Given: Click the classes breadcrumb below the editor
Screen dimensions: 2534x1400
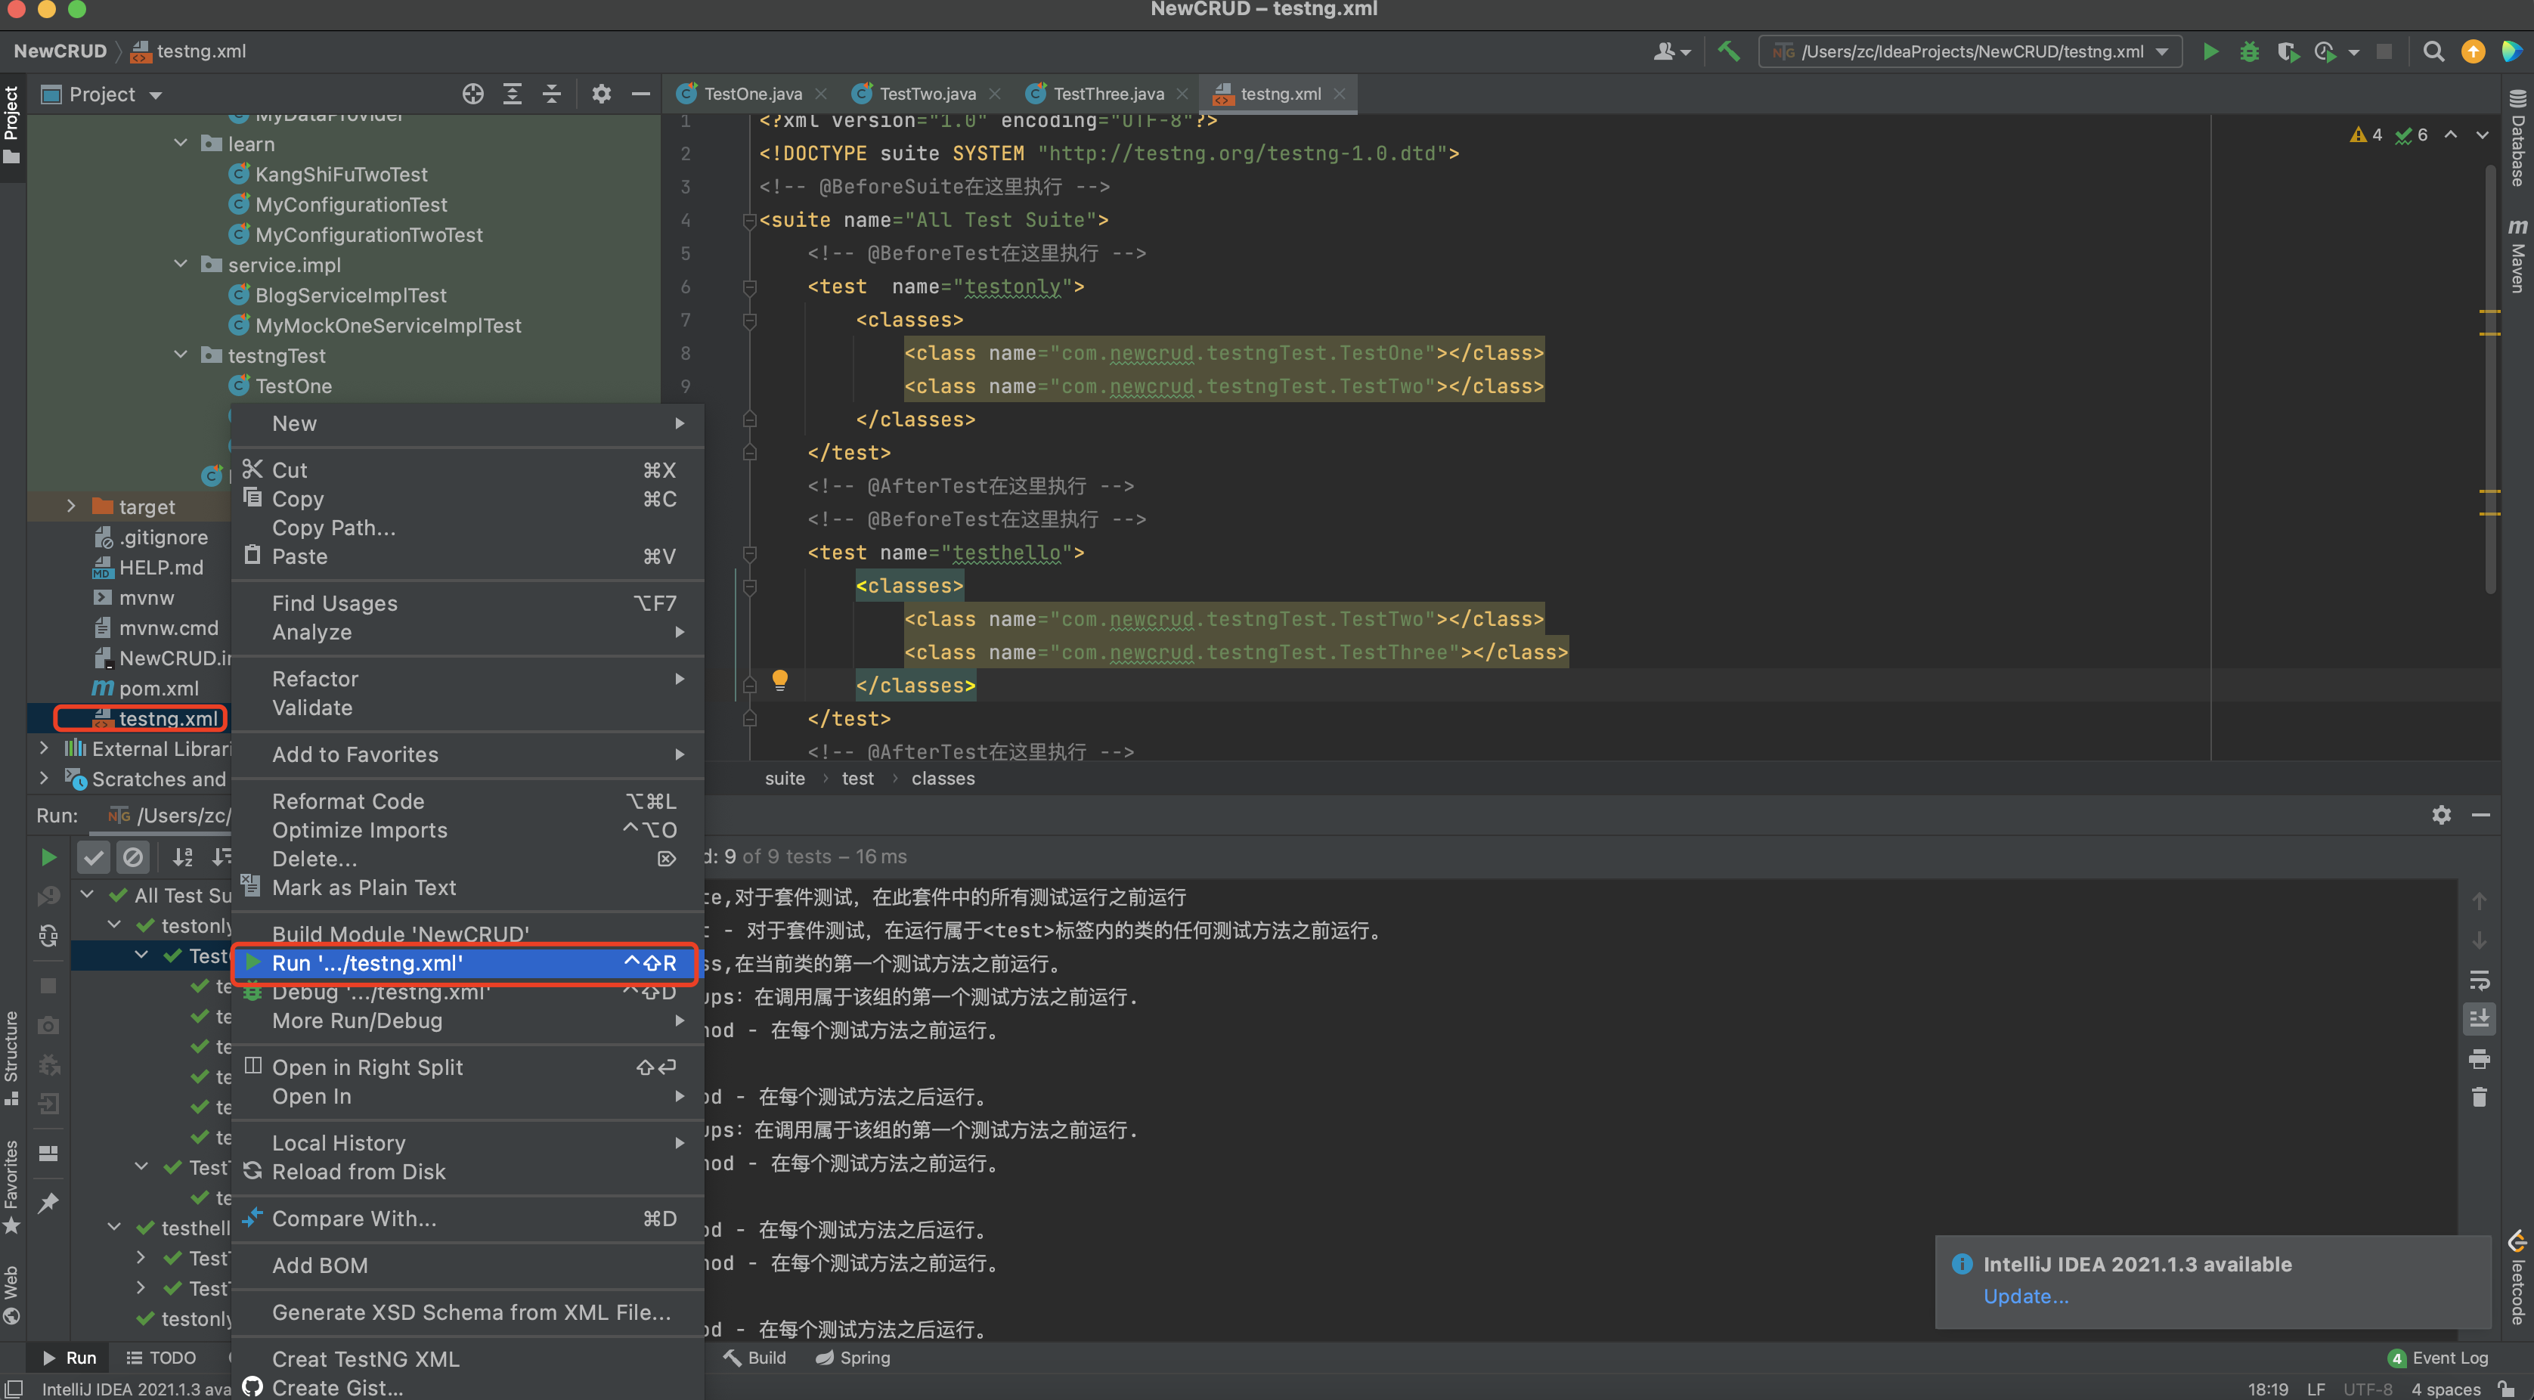Looking at the screenshot, I should [x=943, y=777].
